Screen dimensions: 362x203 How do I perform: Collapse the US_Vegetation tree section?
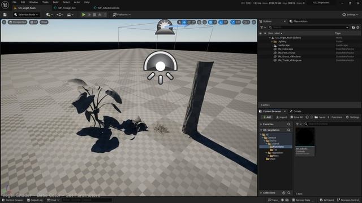pos(261,130)
